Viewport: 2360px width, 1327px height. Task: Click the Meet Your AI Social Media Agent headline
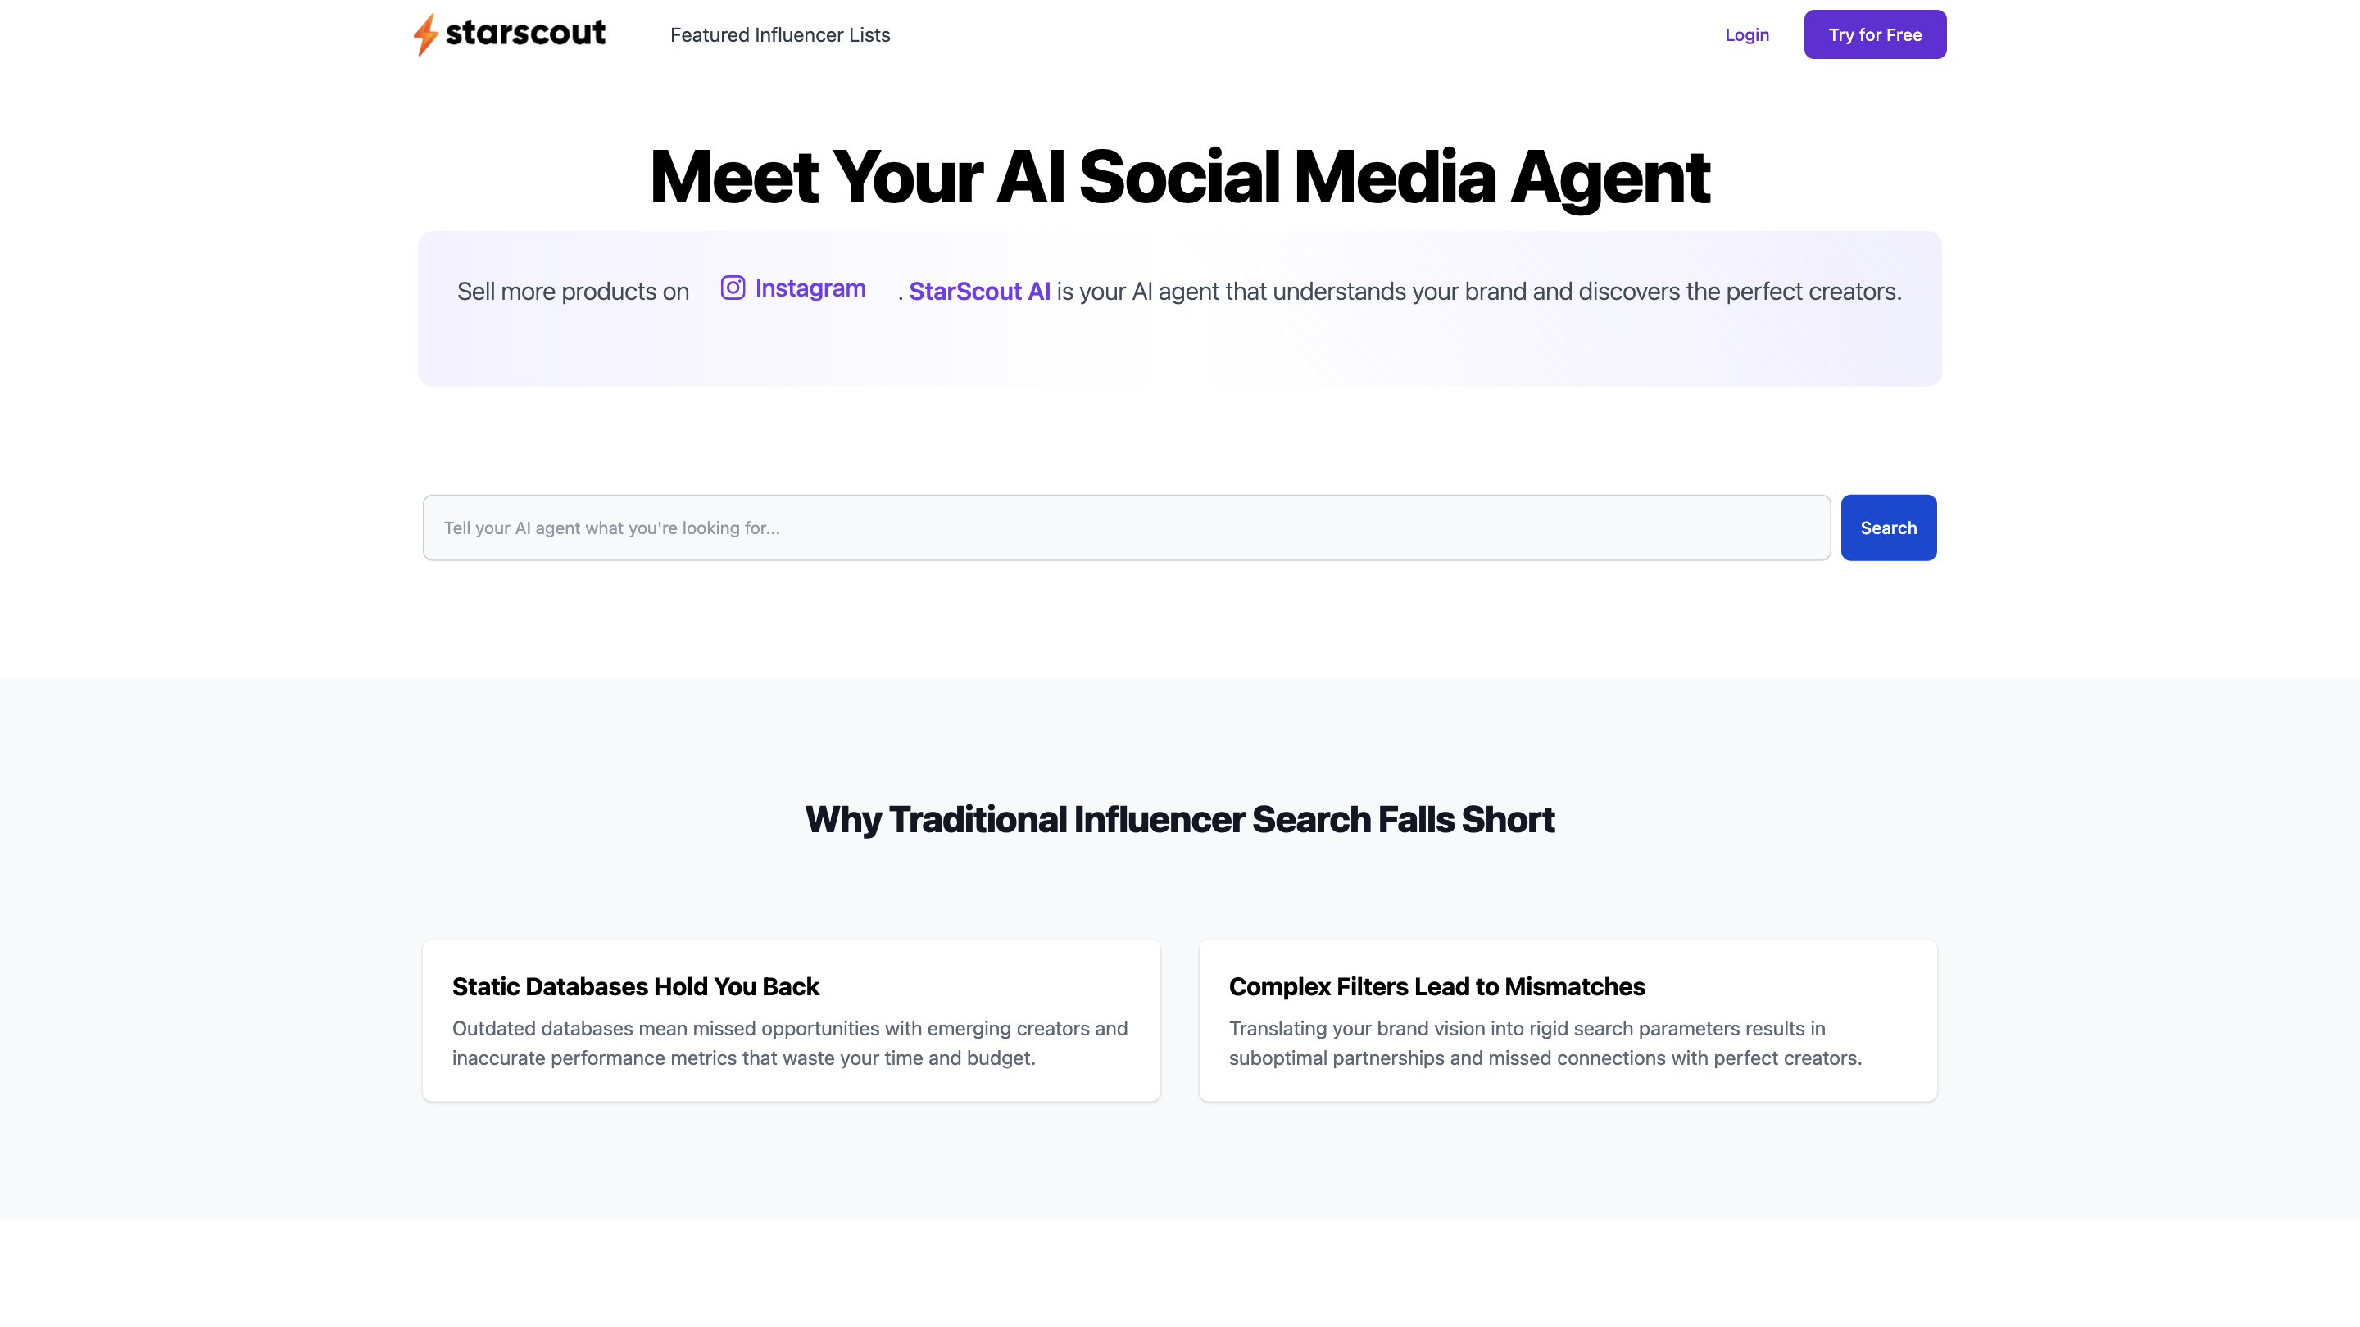tap(1179, 177)
